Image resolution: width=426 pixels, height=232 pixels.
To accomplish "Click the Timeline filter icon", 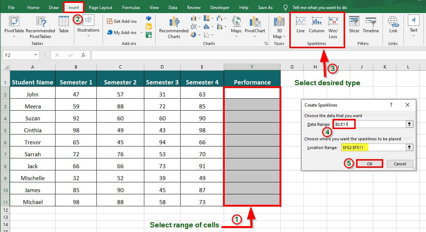I will [x=371, y=22].
